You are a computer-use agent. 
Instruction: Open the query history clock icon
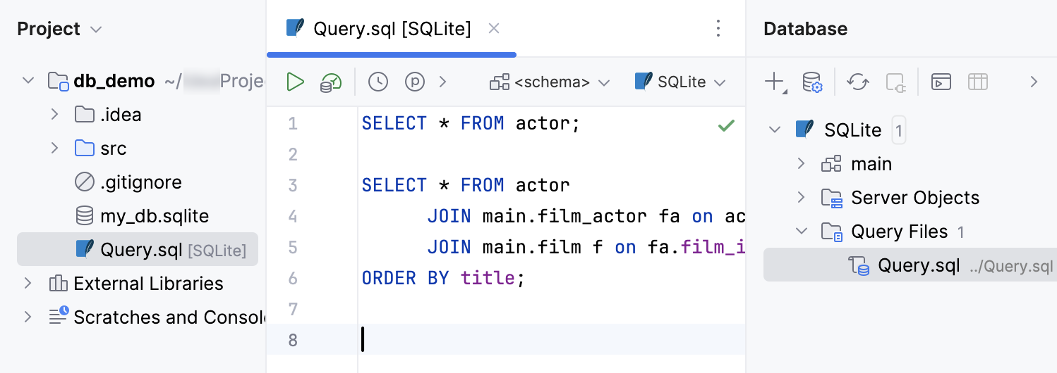378,82
